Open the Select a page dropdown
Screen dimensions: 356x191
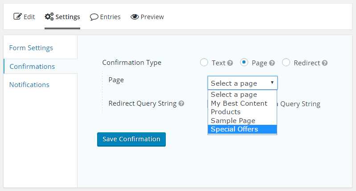point(242,83)
